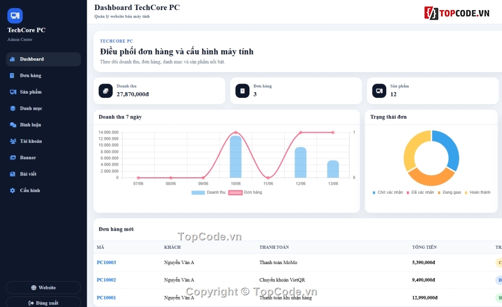
Task: Toggle Chờ xác nhận legend item
Action: [x=388, y=193]
